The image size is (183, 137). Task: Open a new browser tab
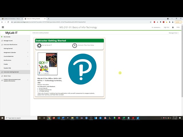(x=48, y=19)
